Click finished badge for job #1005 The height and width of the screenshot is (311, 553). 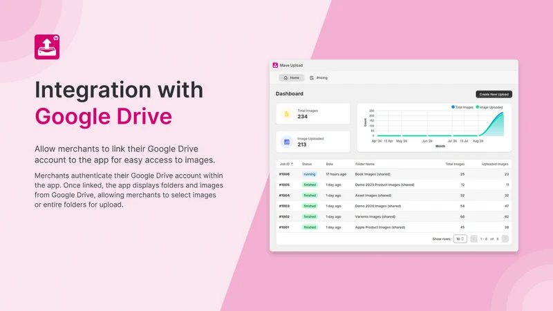tap(310, 185)
